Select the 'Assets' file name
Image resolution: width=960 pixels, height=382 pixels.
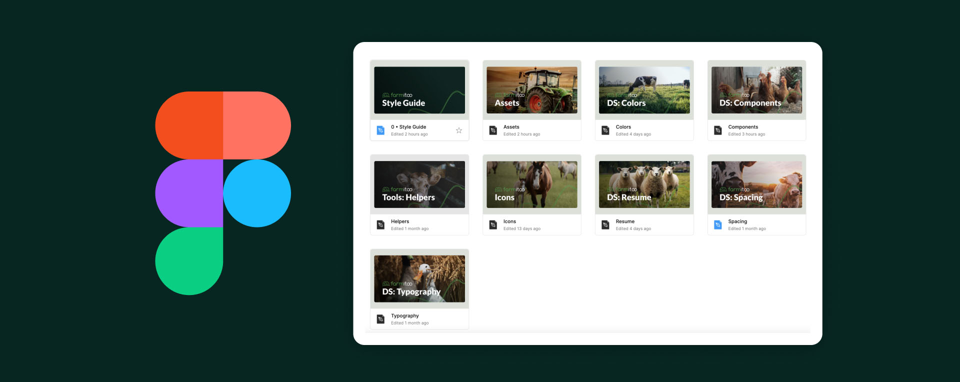(x=511, y=127)
